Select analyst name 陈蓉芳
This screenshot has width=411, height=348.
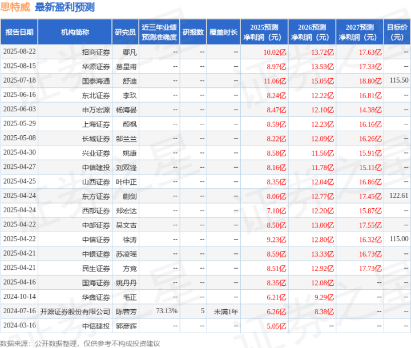coord(126,312)
